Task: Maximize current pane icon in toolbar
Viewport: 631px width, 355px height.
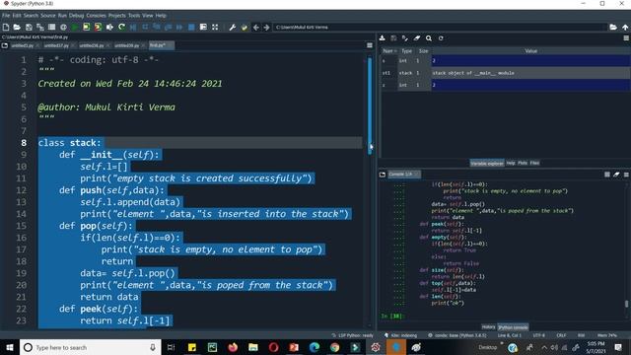Action: click(x=215, y=27)
